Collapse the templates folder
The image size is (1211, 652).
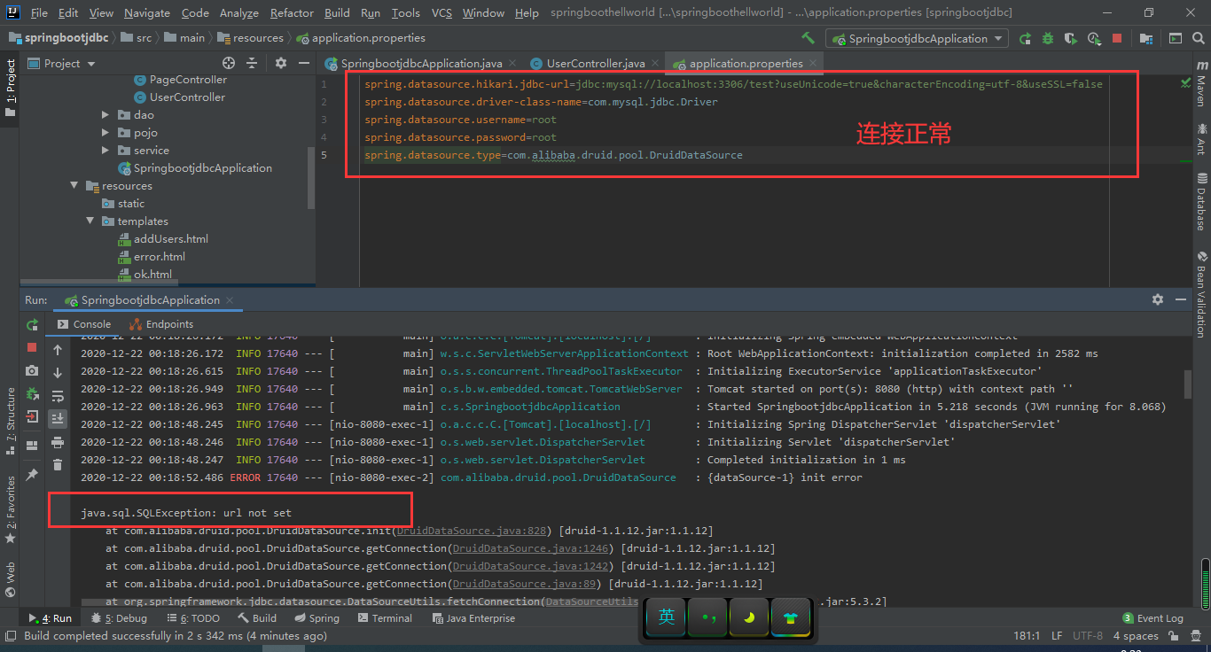click(90, 221)
